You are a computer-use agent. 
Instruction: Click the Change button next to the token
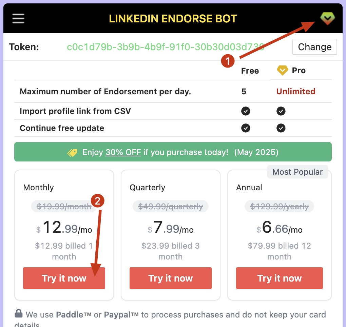[314, 47]
